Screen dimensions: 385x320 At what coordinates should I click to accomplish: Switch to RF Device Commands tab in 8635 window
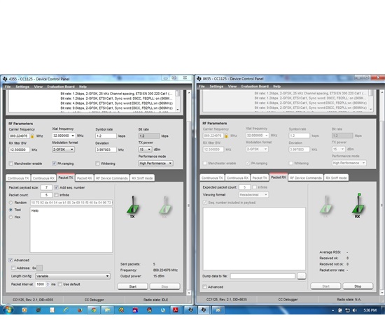(x=306, y=178)
